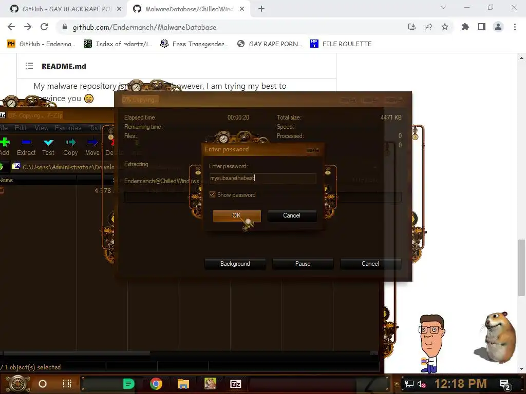This screenshot has width=526, height=394.
Task: Uncheck the Show password checkbox
Action: [x=212, y=194]
